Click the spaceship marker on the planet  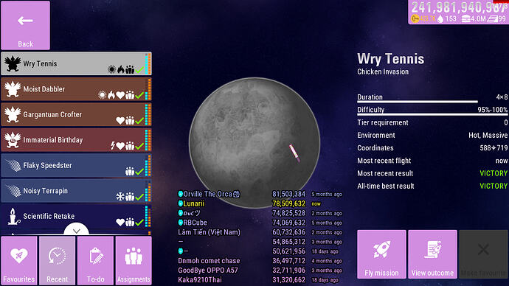coord(295,153)
